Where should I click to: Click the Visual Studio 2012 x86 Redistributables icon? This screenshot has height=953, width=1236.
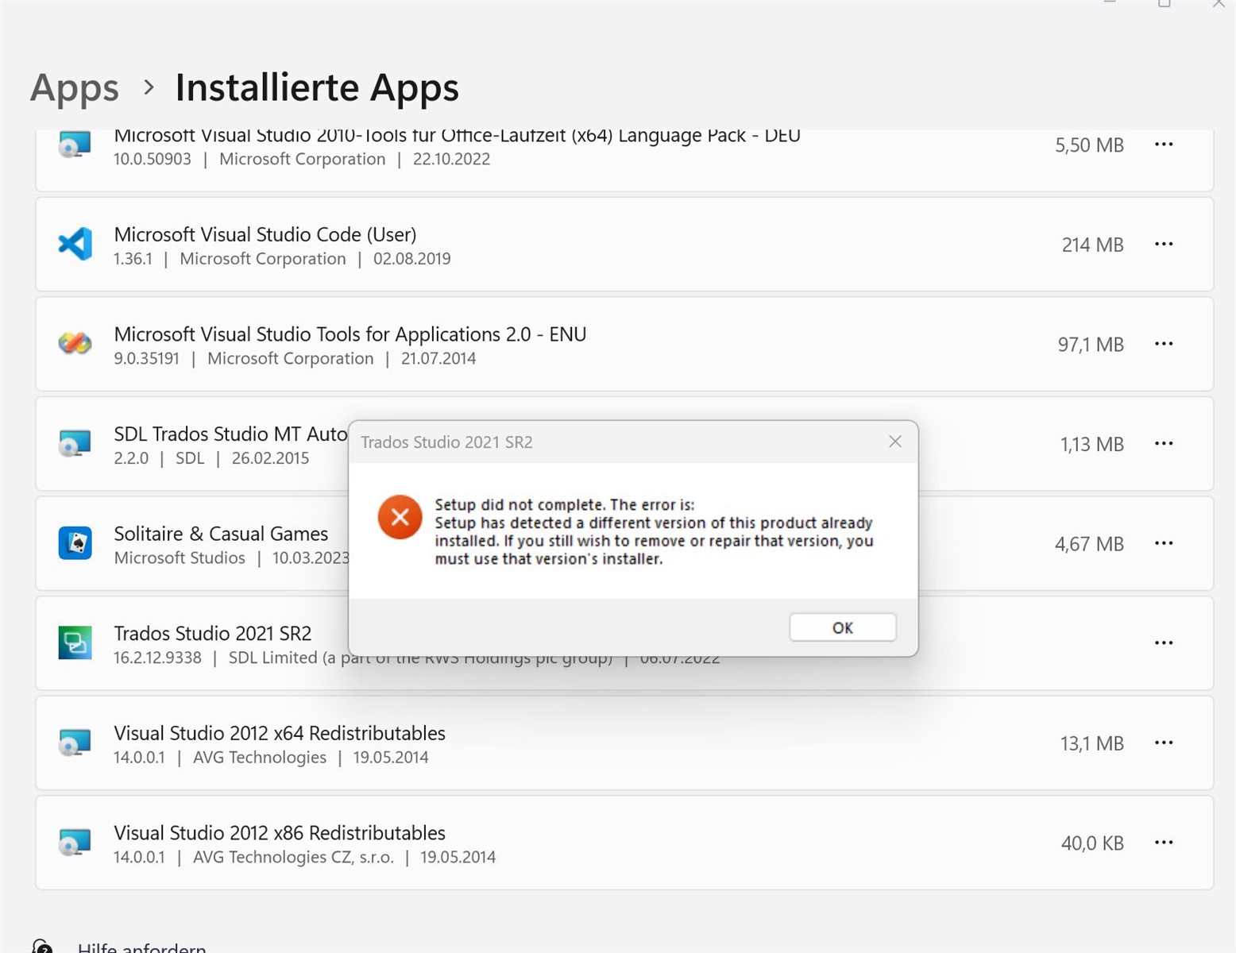point(74,843)
